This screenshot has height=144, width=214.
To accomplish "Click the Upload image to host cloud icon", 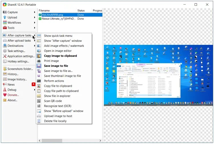I will coord(39,116).
